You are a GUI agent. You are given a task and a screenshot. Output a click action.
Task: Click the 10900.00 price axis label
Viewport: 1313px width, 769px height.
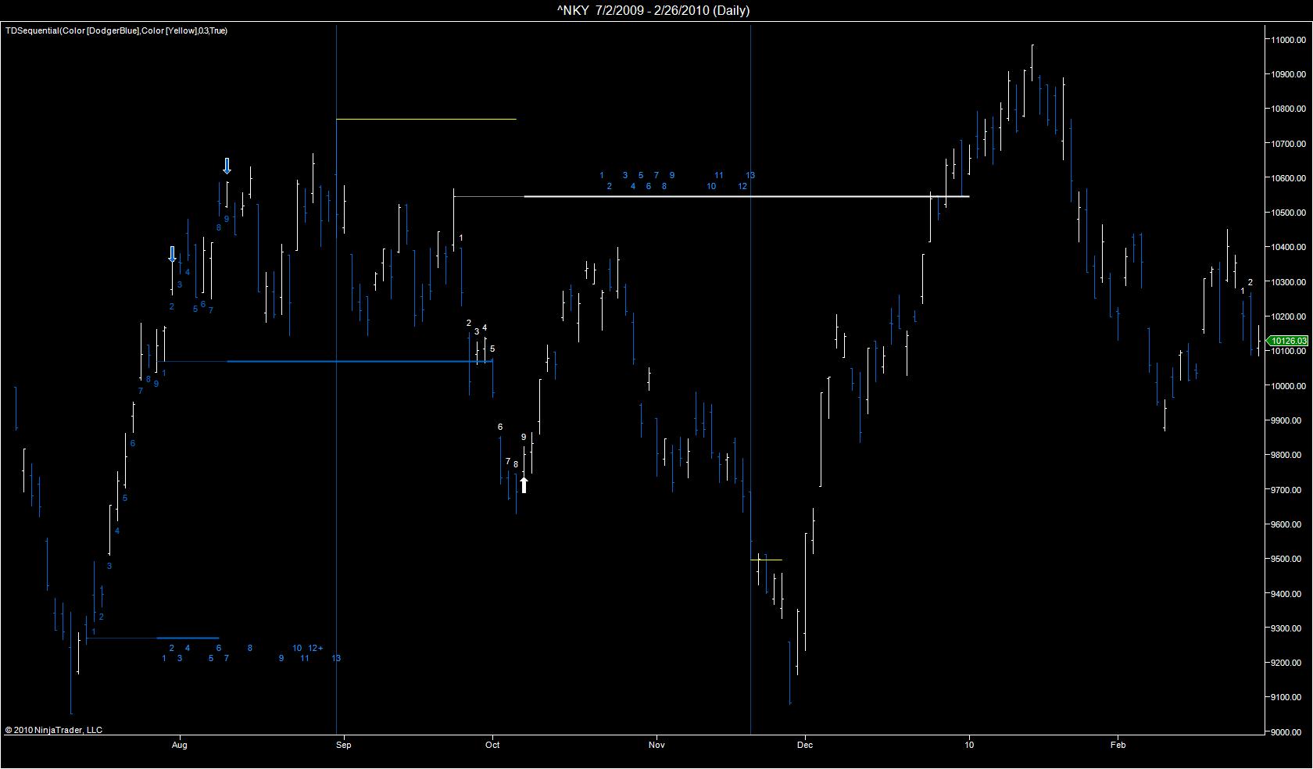point(1288,74)
